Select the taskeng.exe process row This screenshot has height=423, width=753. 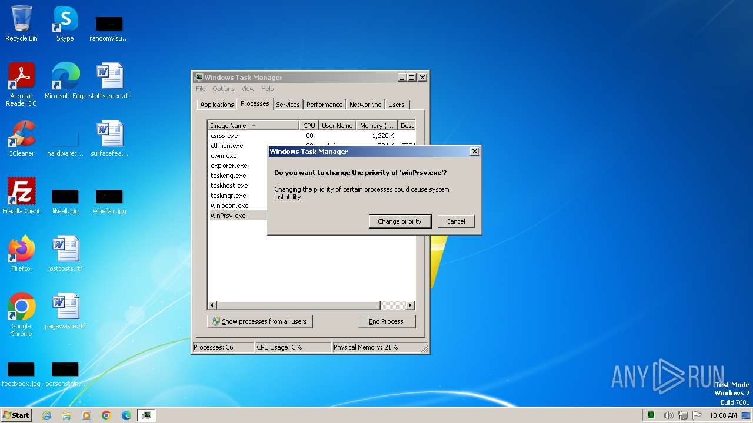pos(238,176)
